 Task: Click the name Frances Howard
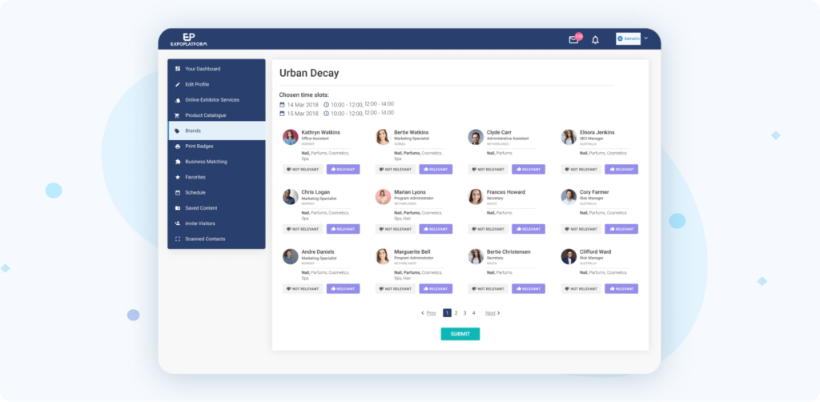[x=506, y=192]
